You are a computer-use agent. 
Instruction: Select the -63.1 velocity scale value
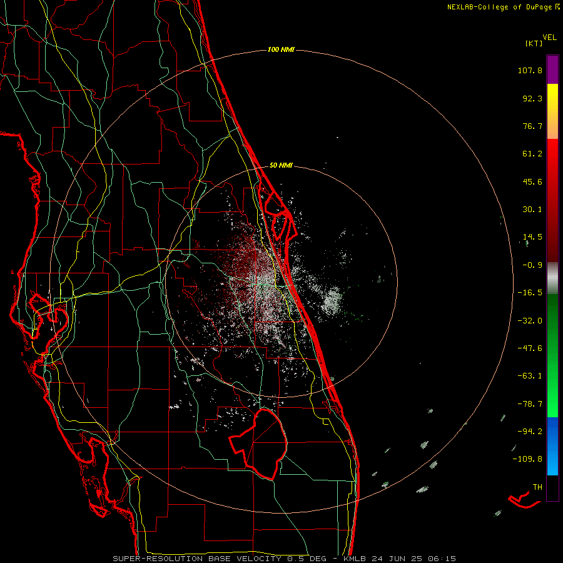click(x=530, y=376)
